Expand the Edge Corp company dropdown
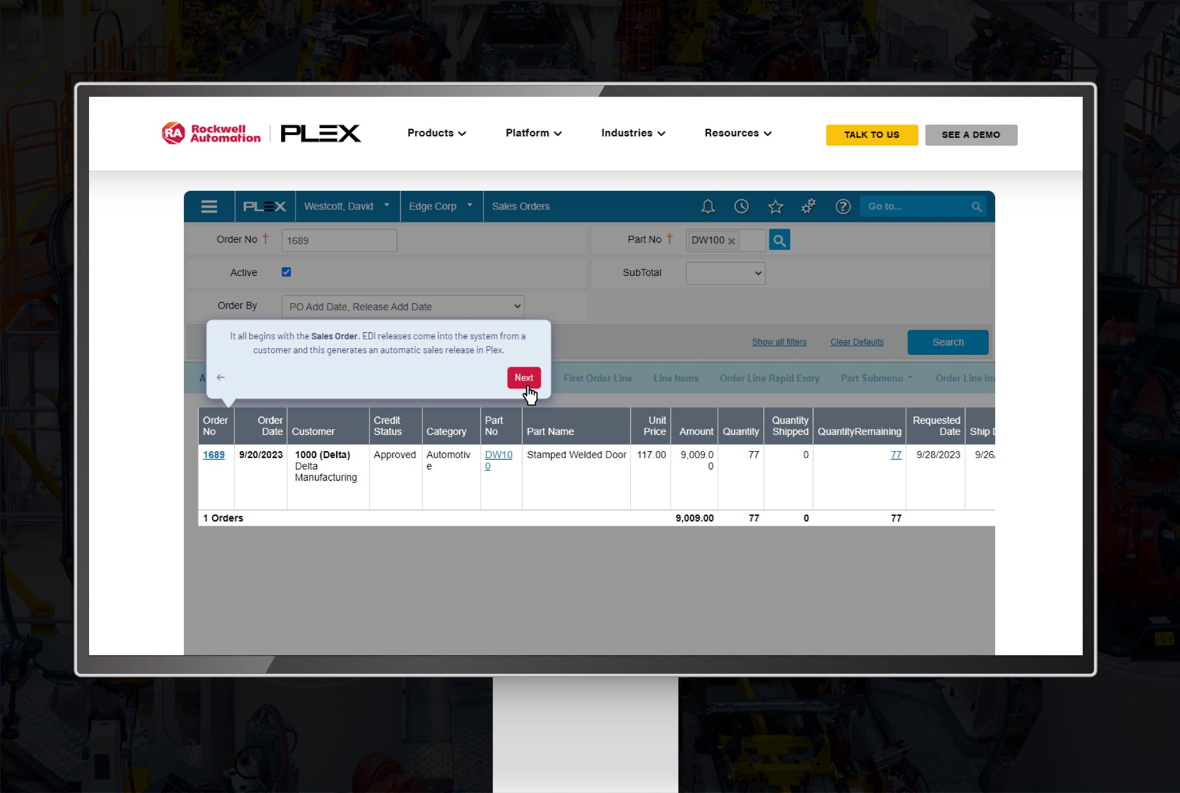Viewport: 1180px width, 793px height. [x=441, y=206]
